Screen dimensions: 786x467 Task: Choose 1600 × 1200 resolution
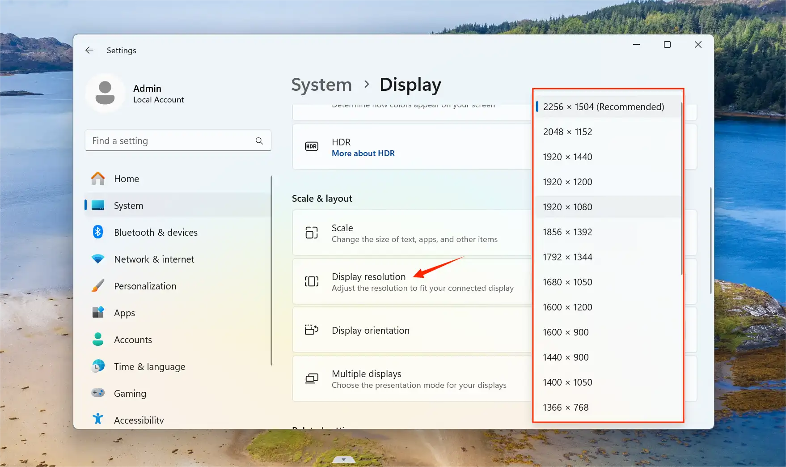pos(608,307)
